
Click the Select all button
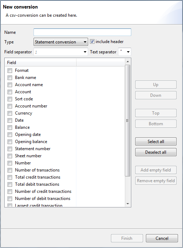(156, 141)
